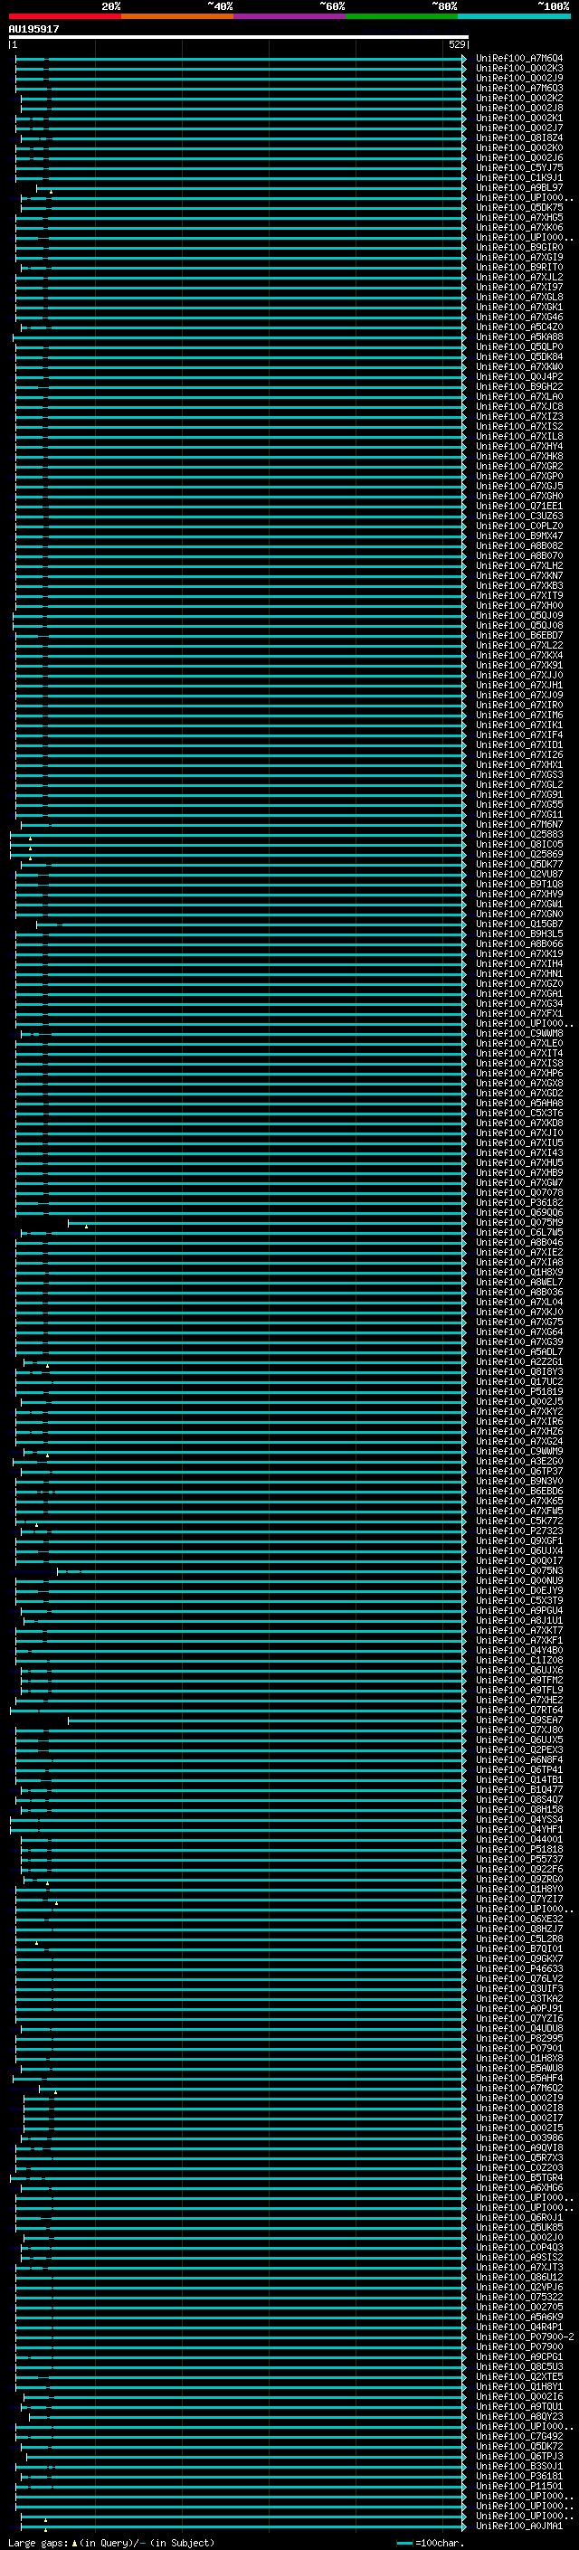Select label UniRef100_Q5QLP0

[519, 346]
